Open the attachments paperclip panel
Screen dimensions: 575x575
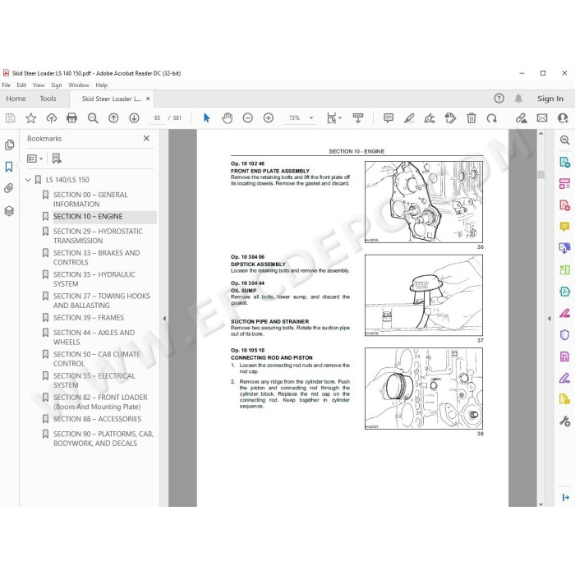click(9, 188)
